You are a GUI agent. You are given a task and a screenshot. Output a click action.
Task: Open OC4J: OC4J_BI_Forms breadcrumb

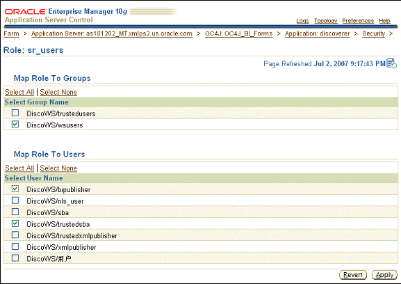[x=238, y=33]
